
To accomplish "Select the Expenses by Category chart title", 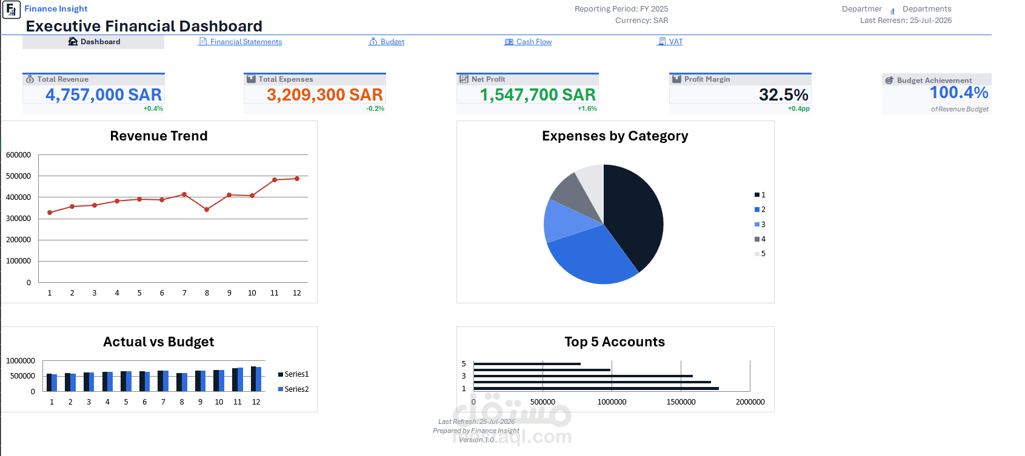I will [x=615, y=136].
